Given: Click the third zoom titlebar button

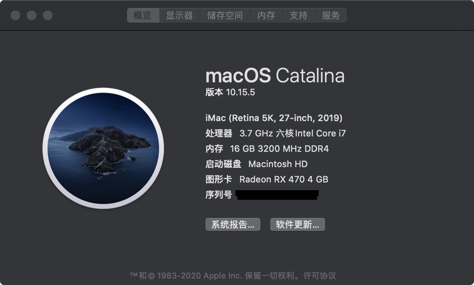Looking at the screenshot, I should pos(47,15).
